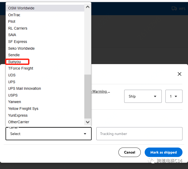Screen dimensions: 188x169
Task: Select UPS Mail Innovation option
Action: tap(45, 88)
